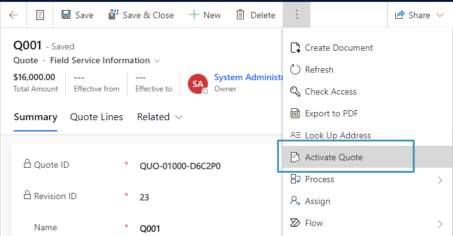Click the lock icon beside Quote ID
453x236 pixels.
click(27, 163)
